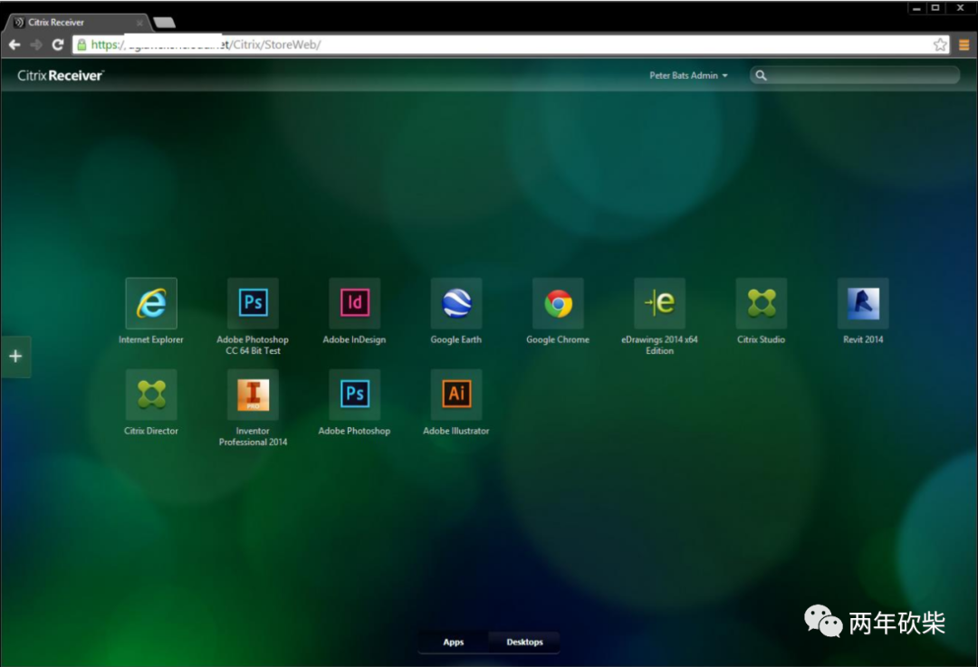Click the Citrix Receiver logo

pyautogui.click(x=61, y=75)
